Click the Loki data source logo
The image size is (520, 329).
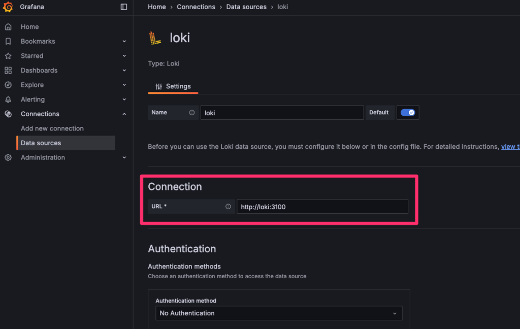point(155,38)
